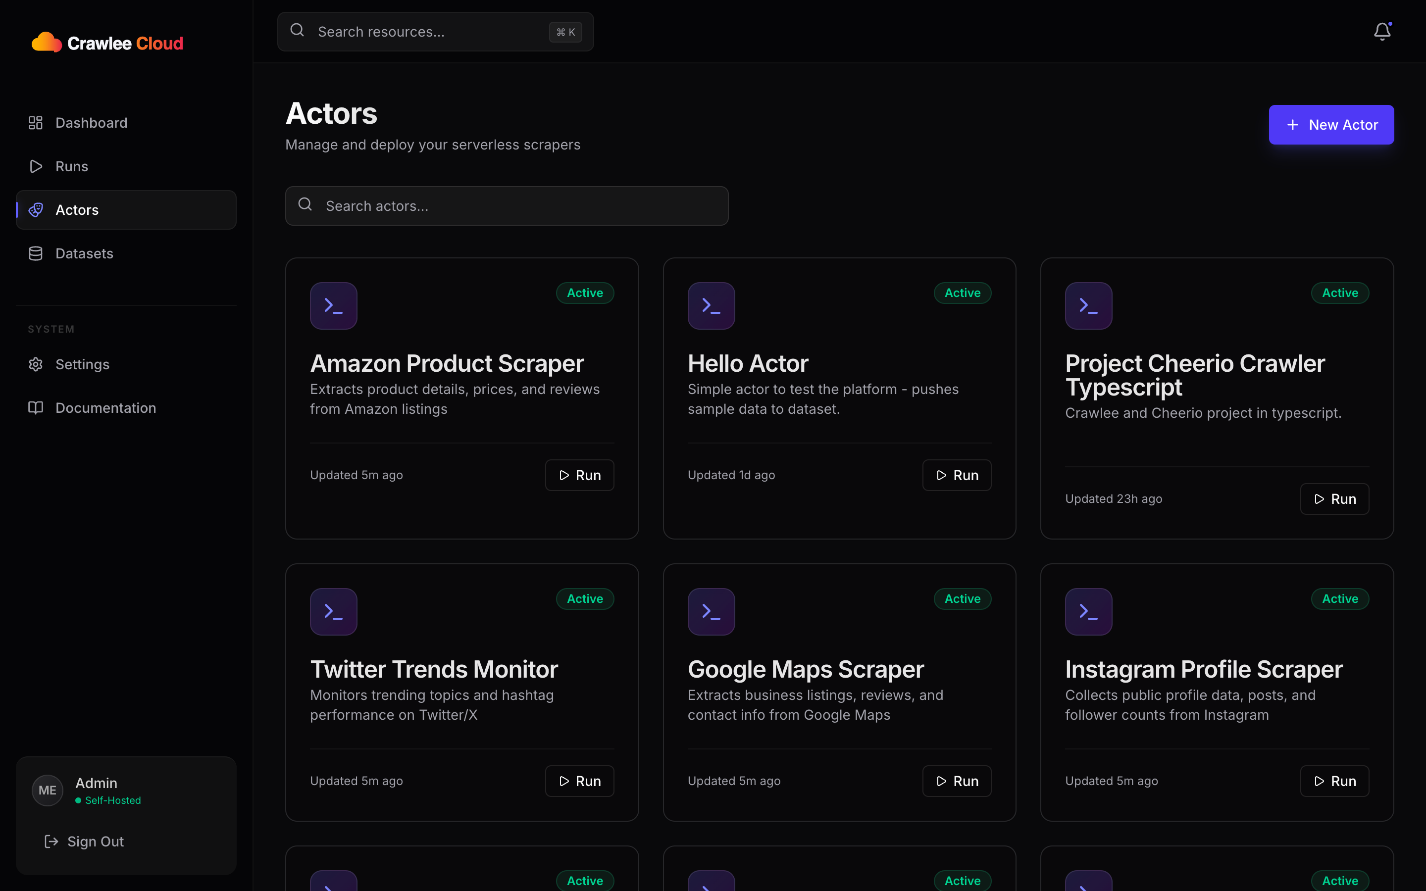Image resolution: width=1426 pixels, height=891 pixels.
Task: Click the Amazon Product Scraper terminal icon
Action: point(334,306)
